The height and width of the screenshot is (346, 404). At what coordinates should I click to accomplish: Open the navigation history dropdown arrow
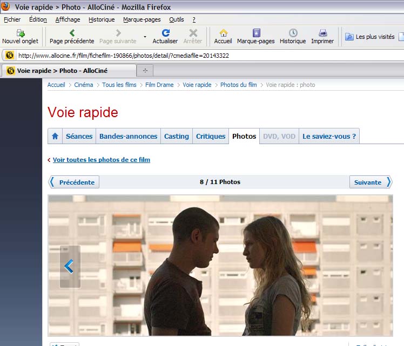(x=145, y=37)
